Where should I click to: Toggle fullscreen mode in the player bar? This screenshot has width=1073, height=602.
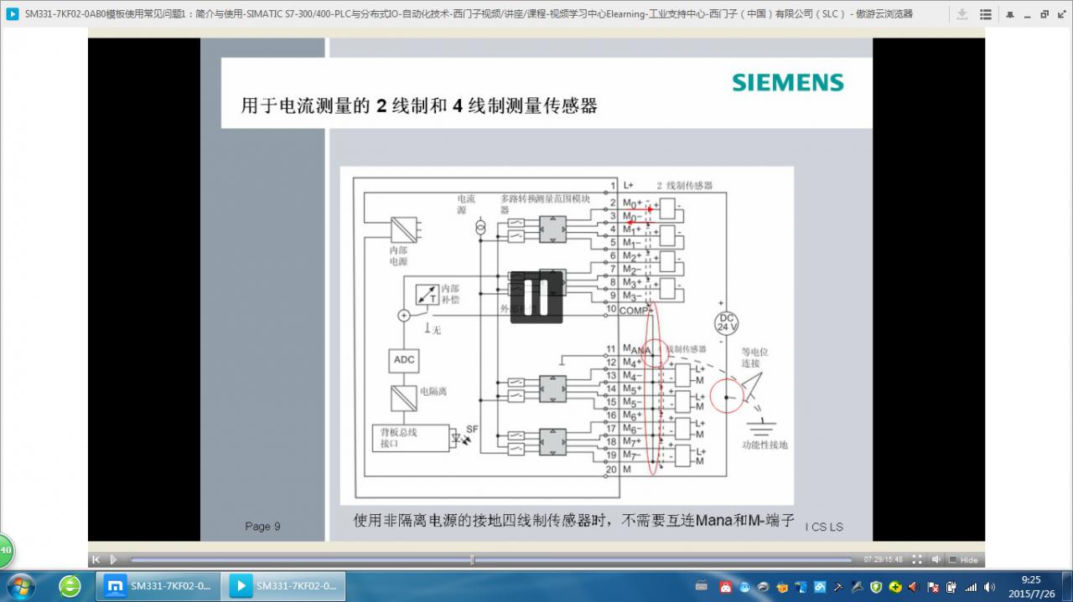pos(917,559)
